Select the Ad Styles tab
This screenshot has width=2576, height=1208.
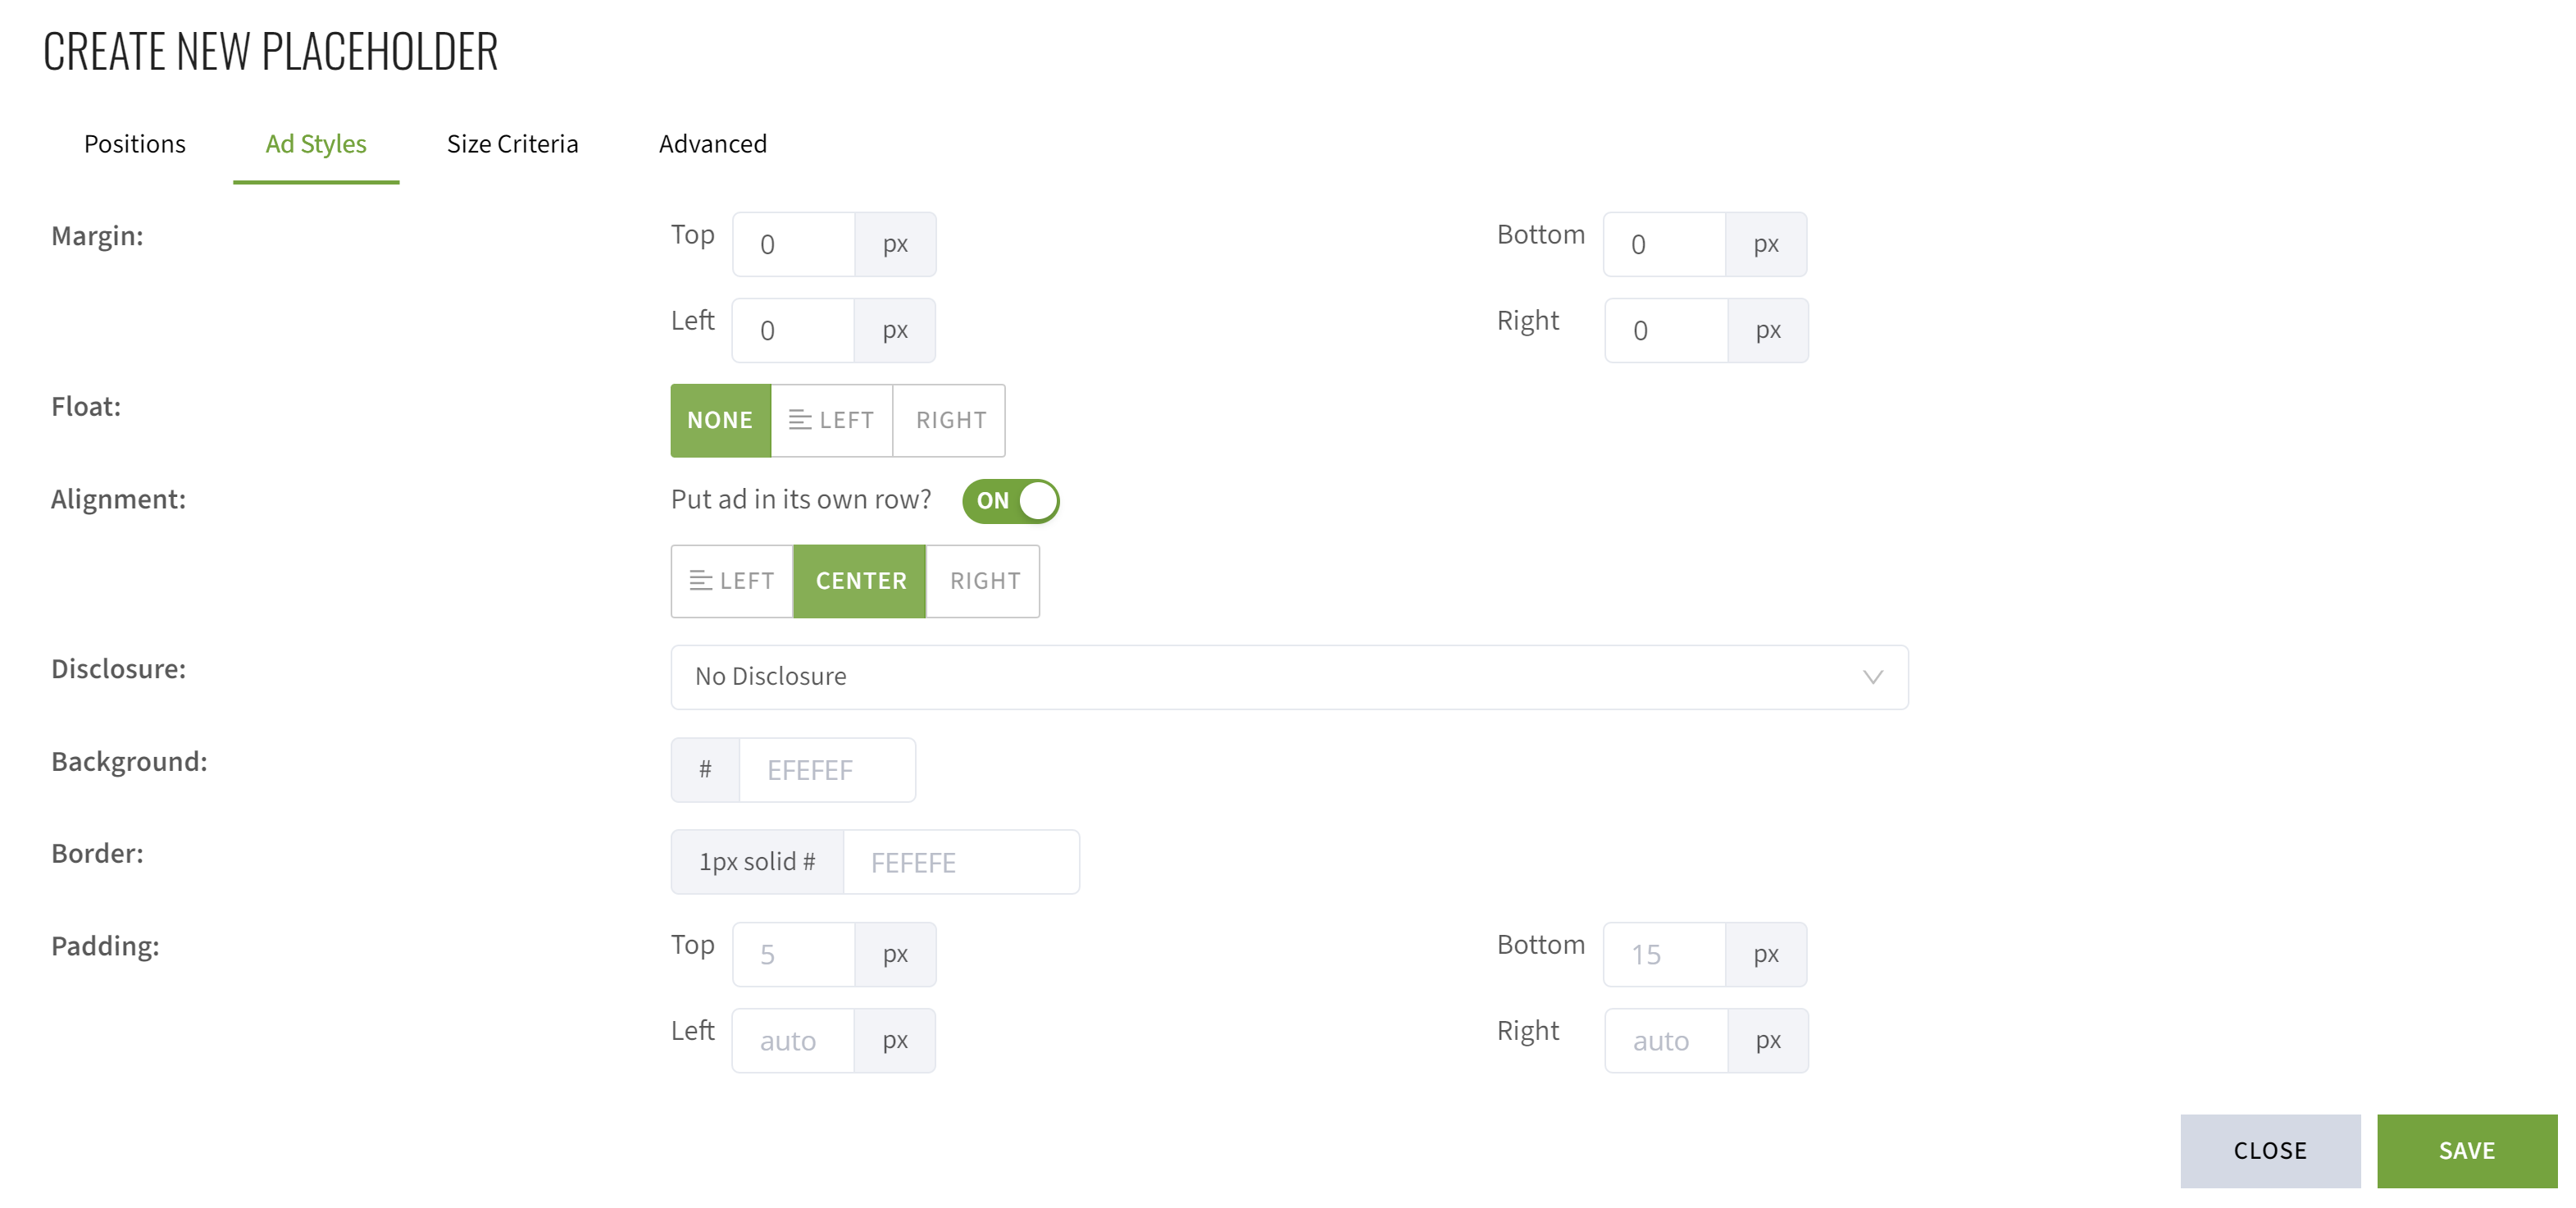coord(316,144)
